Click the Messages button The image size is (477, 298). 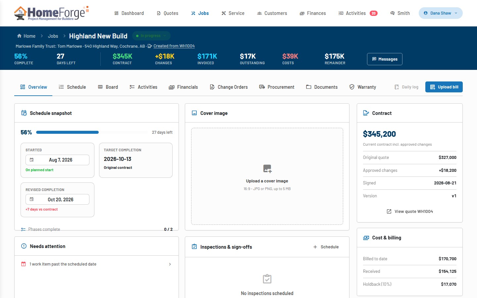click(385, 59)
